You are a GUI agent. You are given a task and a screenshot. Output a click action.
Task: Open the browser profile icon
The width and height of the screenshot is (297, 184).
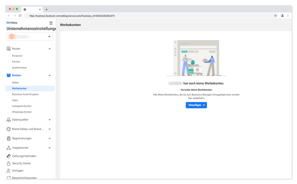click(x=282, y=16)
